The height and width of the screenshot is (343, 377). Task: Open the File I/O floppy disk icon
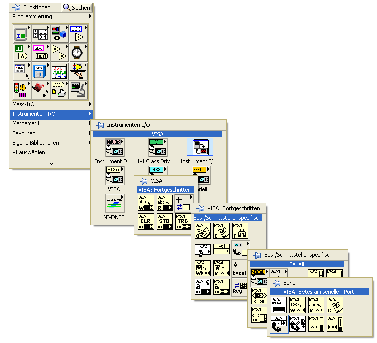pos(41,71)
